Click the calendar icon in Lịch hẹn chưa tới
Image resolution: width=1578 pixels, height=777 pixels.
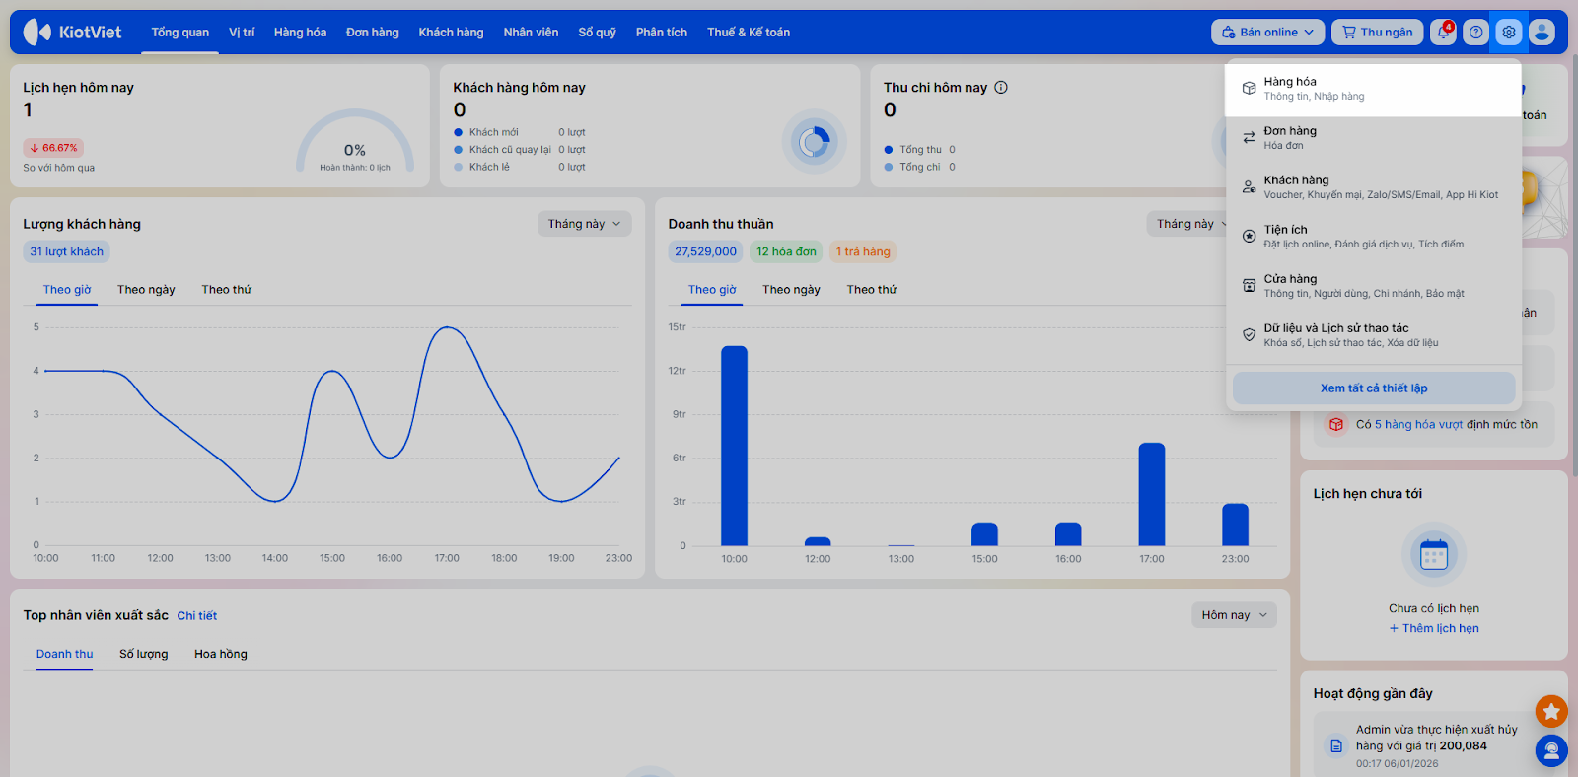1433,555
